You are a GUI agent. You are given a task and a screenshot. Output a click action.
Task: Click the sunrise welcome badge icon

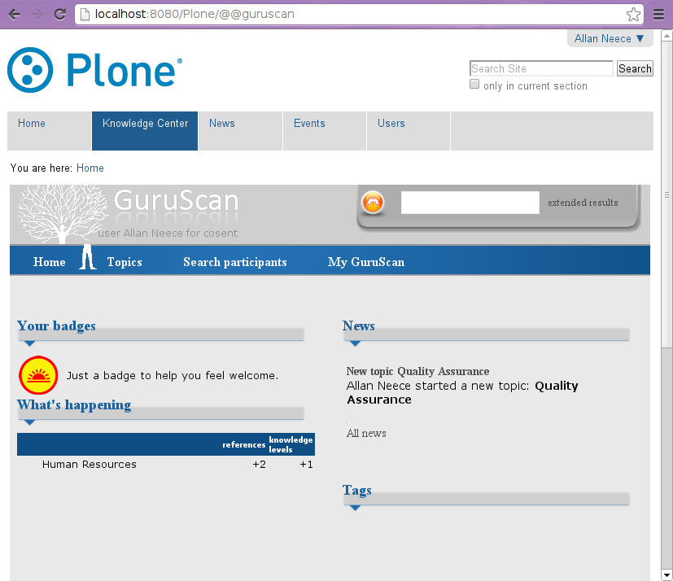pos(38,375)
